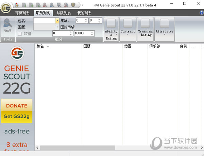Image resolution: width=204 pixels, height=156 pixels.
Task: Switch to the 球员列表 tab
Action: (x=22, y=13)
